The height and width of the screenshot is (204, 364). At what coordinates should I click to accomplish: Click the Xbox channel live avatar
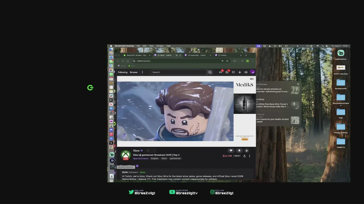click(126, 155)
